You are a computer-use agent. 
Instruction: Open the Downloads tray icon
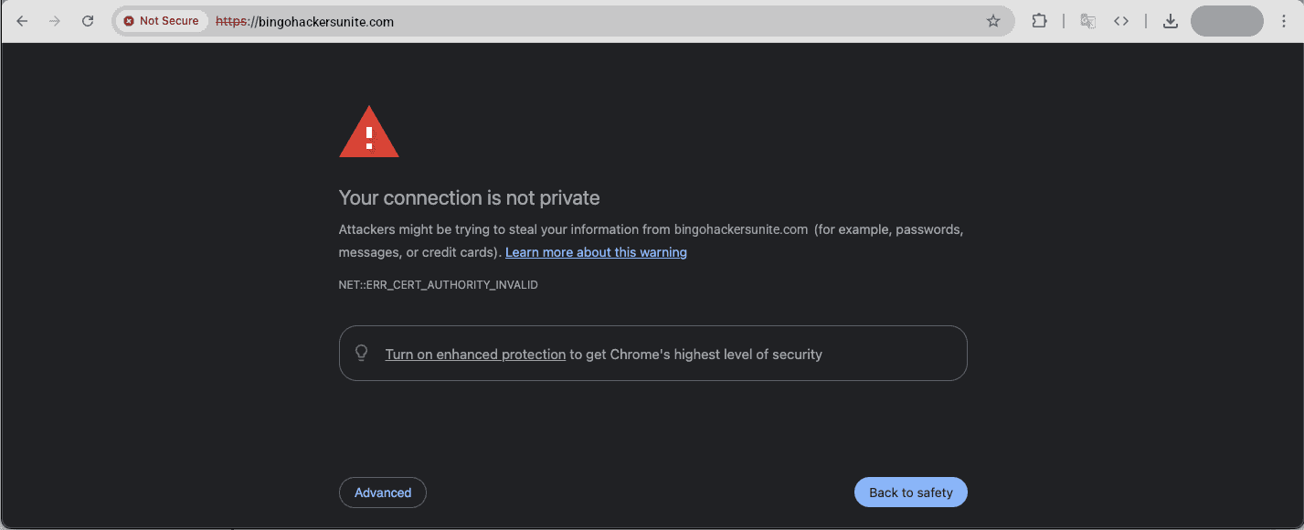click(1170, 21)
